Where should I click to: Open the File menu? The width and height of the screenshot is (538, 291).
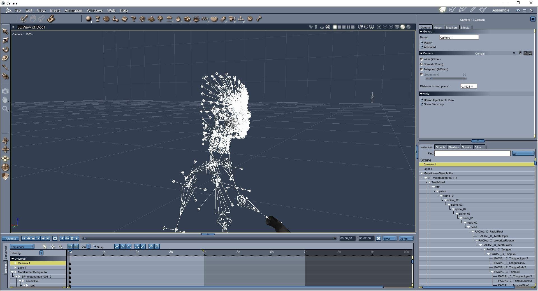point(18,10)
